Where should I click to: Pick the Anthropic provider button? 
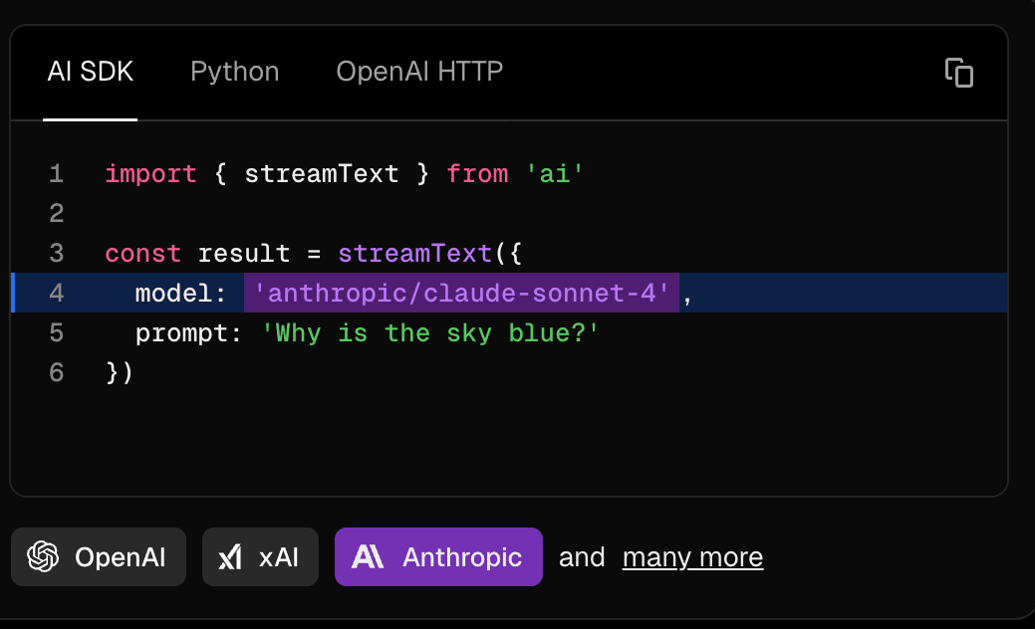coord(438,557)
